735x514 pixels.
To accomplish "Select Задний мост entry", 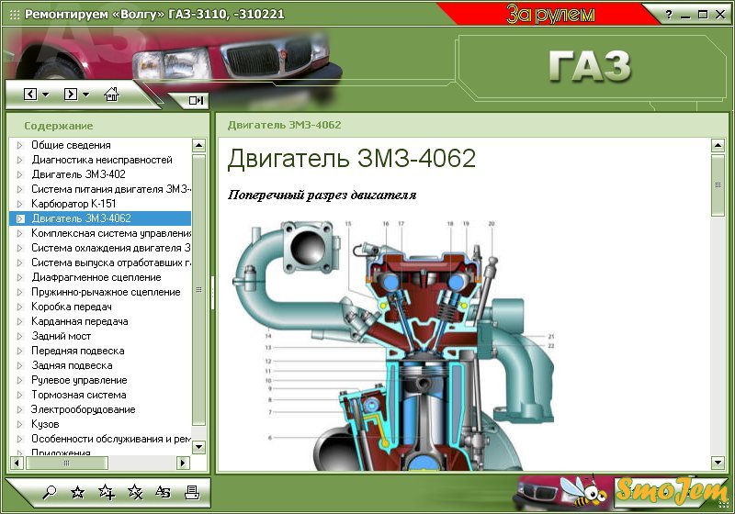I will [61, 336].
